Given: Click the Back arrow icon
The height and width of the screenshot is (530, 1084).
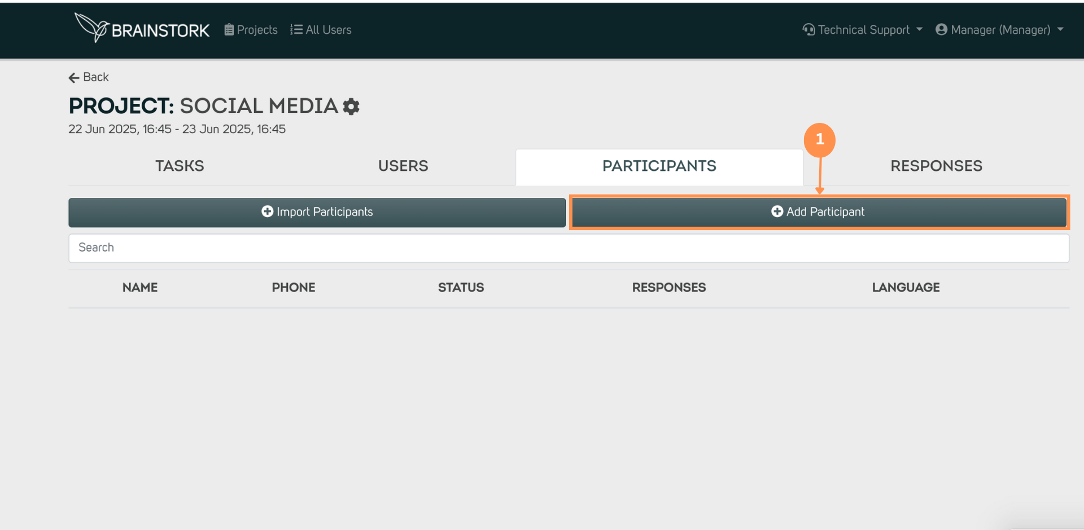Looking at the screenshot, I should tap(74, 78).
